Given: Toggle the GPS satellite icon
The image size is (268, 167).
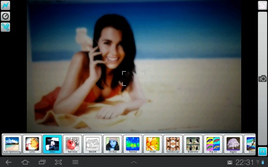Looking at the screenshot, I should click(x=5, y=27).
